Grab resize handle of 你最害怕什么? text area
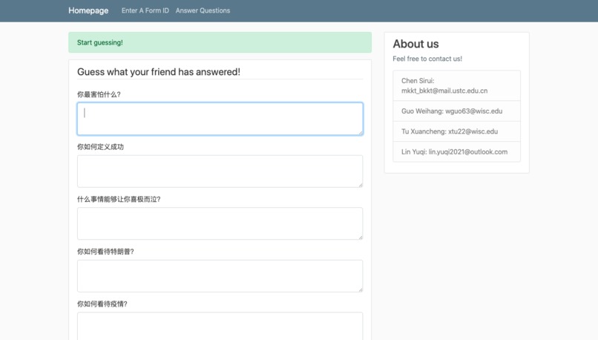 (360, 132)
